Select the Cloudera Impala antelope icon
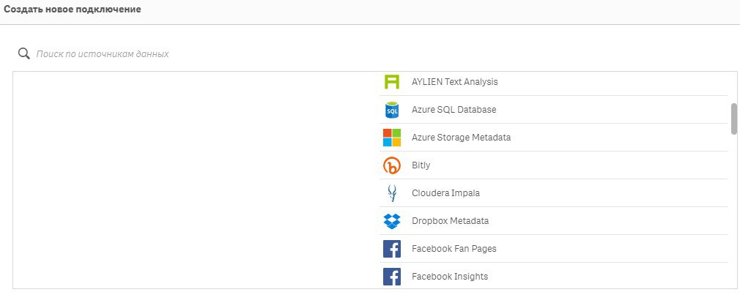This screenshot has height=303, width=740. pyautogui.click(x=392, y=193)
